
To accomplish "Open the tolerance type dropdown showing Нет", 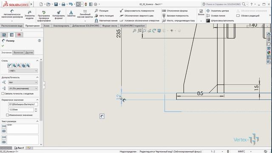I will coord(23,82).
